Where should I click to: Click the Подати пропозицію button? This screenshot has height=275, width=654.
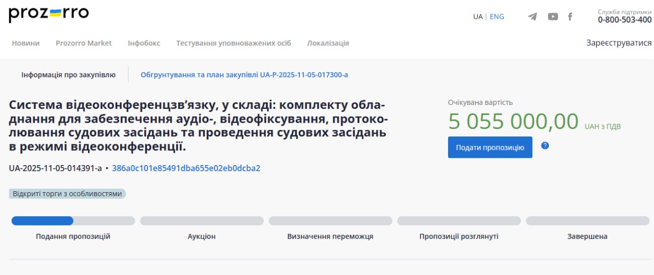[490, 147]
